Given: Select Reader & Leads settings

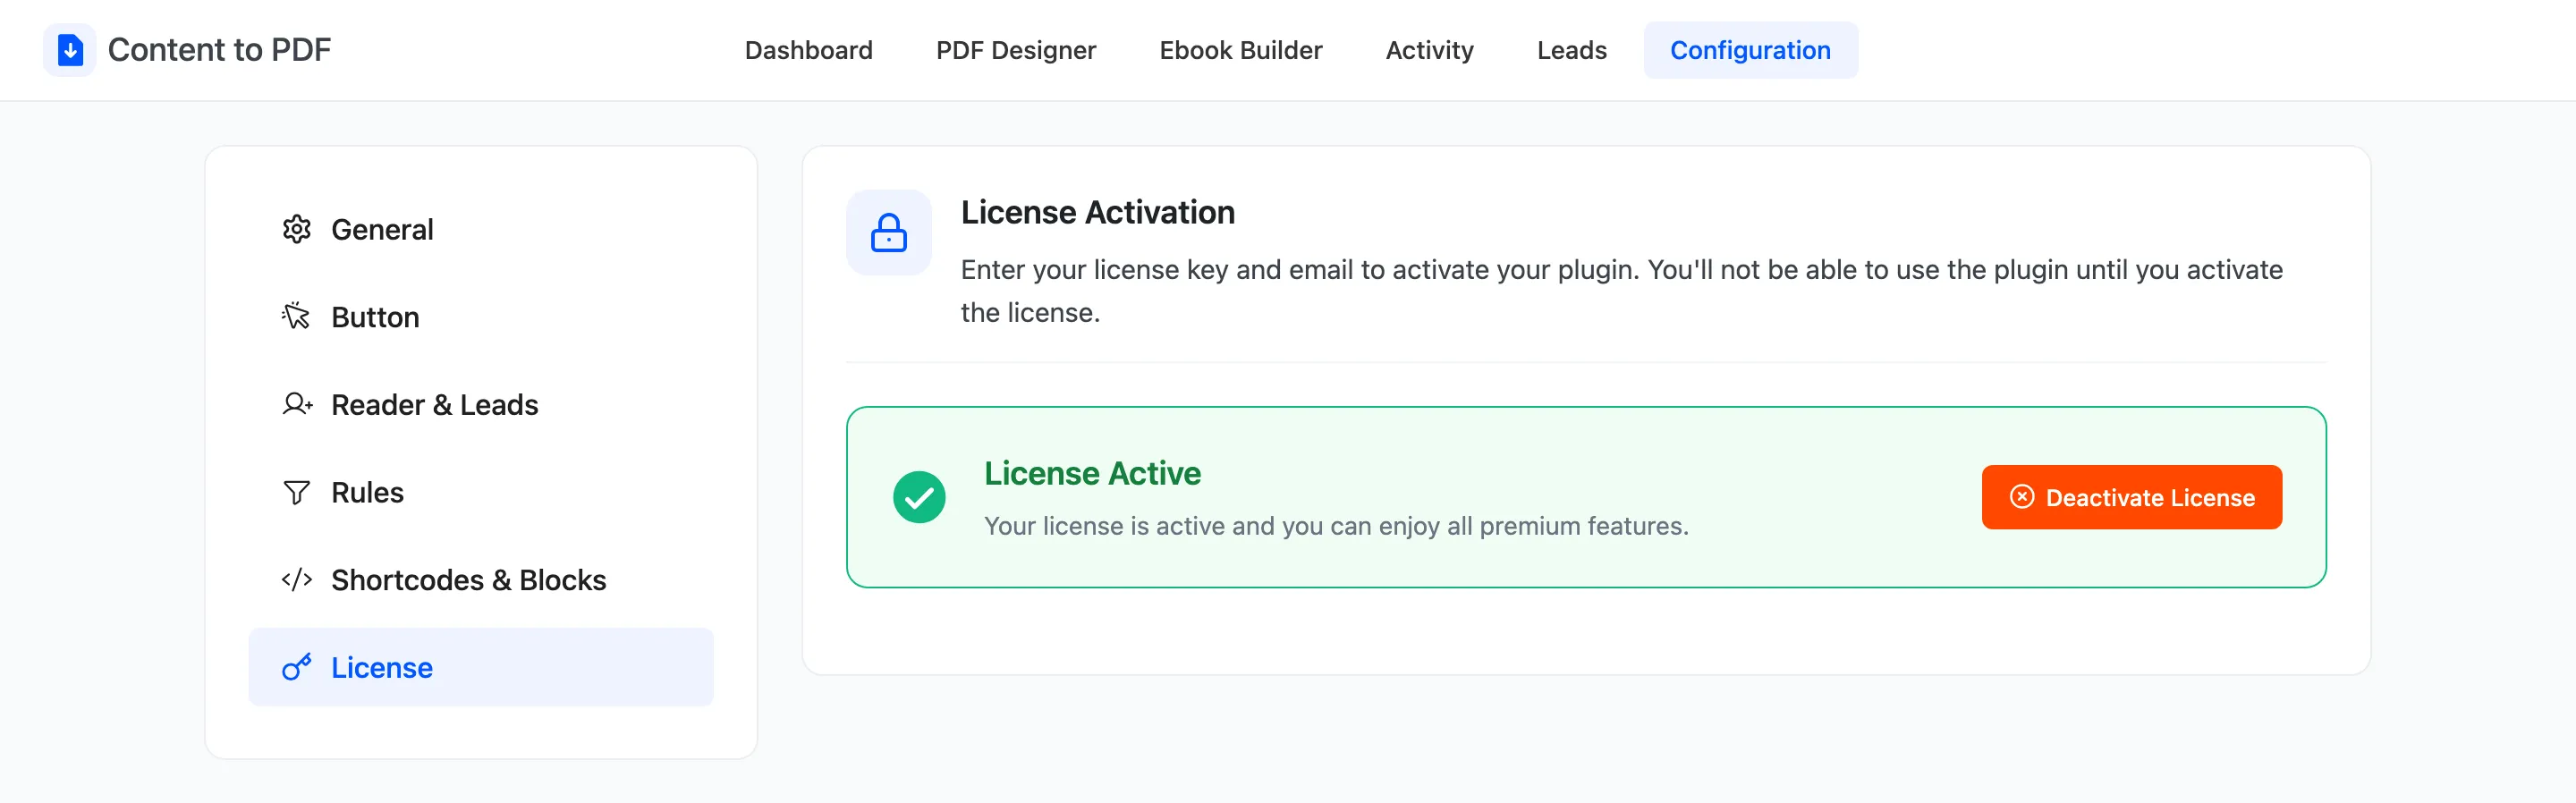Looking at the screenshot, I should [481, 405].
